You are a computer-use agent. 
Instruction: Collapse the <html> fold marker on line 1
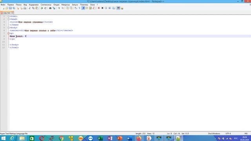click(9, 16)
